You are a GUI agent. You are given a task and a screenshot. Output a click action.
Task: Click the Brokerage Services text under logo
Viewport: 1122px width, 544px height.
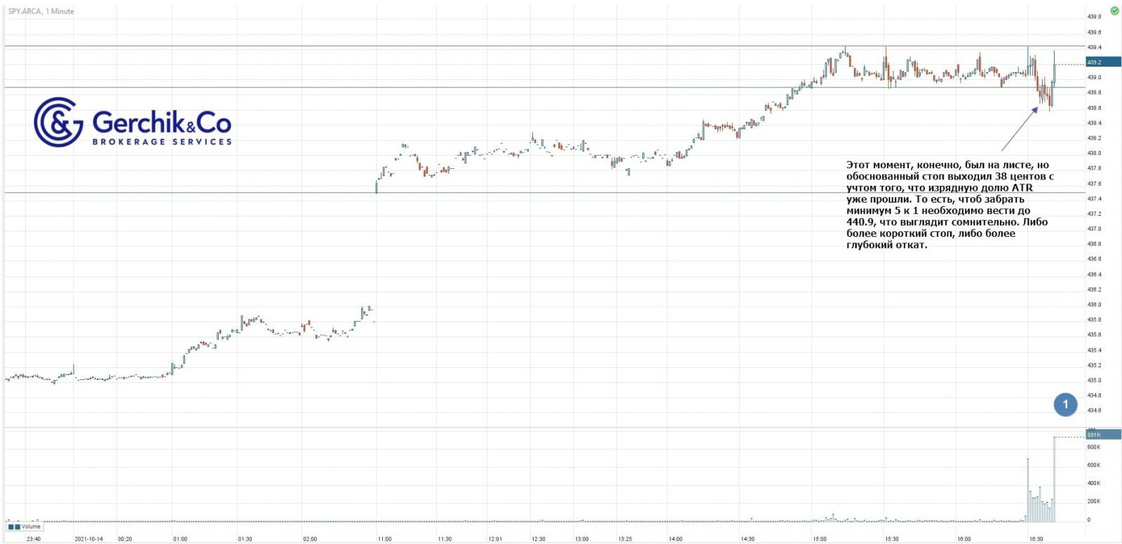tap(162, 142)
